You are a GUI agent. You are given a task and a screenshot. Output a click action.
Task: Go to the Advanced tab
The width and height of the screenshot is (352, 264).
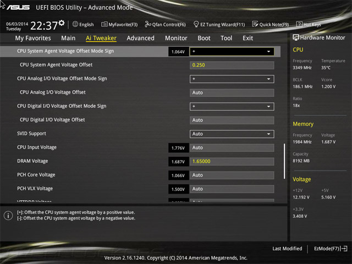point(141,38)
